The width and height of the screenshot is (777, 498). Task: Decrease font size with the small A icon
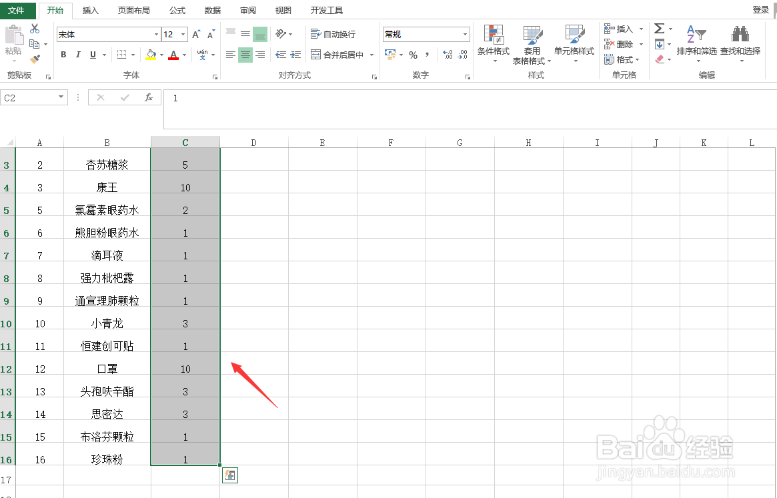pyautogui.click(x=211, y=34)
